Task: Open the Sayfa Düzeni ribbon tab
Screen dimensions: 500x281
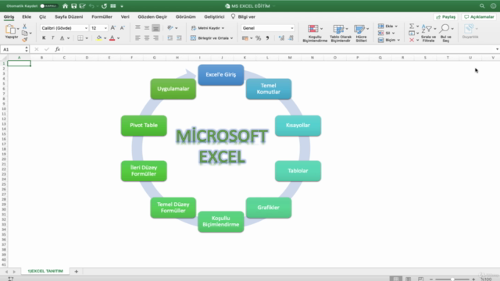Action: point(69,16)
